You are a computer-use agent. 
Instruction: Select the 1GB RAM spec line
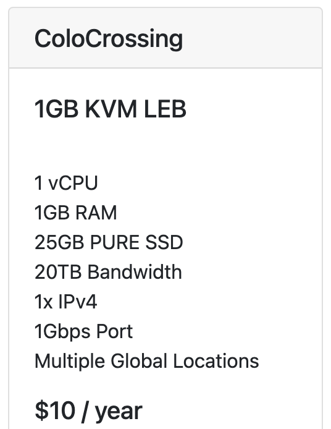click(x=76, y=213)
